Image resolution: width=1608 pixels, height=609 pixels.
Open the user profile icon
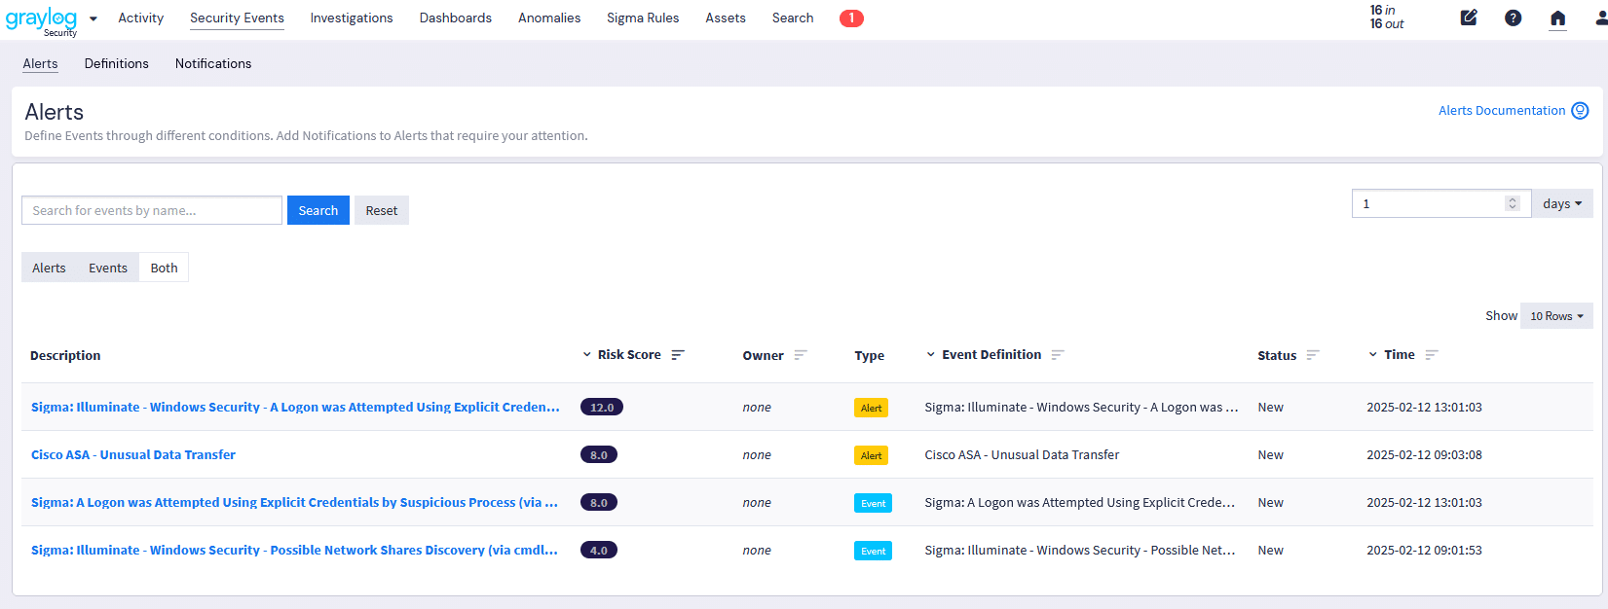click(1600, 18)
